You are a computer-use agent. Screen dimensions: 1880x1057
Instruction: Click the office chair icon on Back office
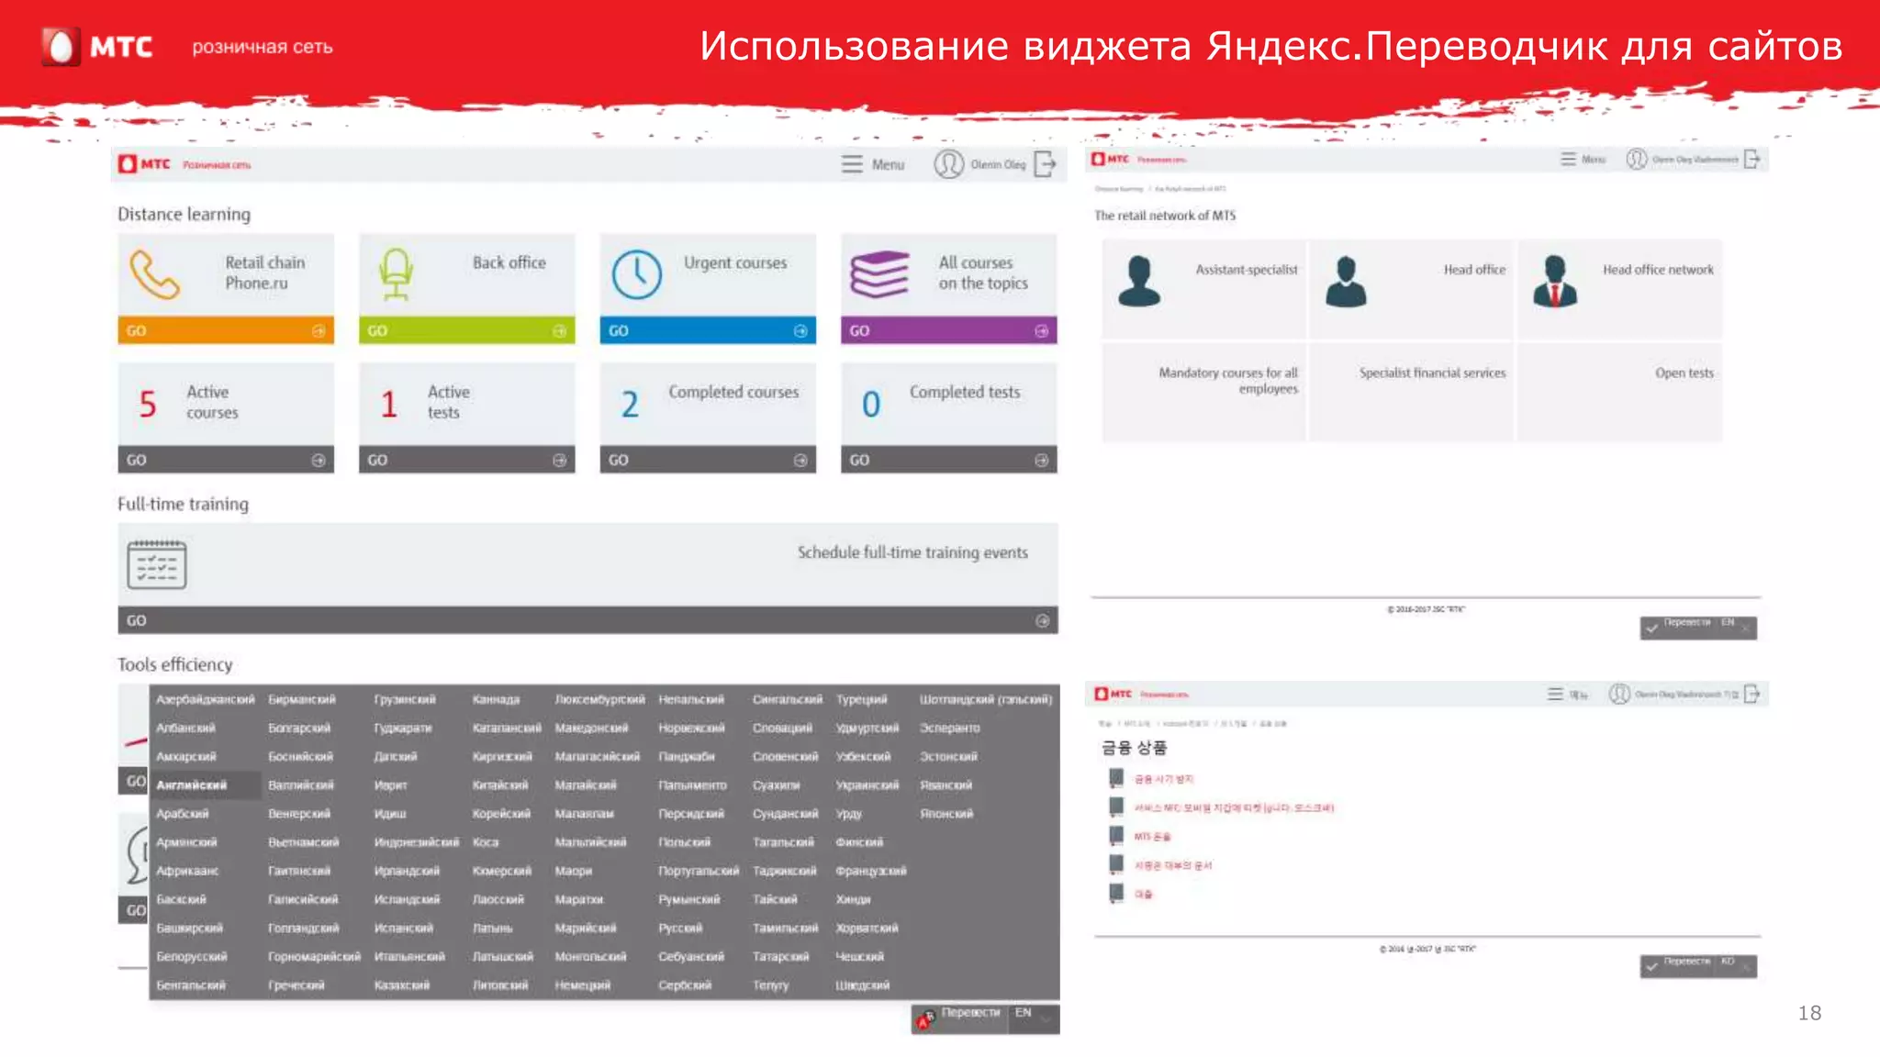pos(396,273)
